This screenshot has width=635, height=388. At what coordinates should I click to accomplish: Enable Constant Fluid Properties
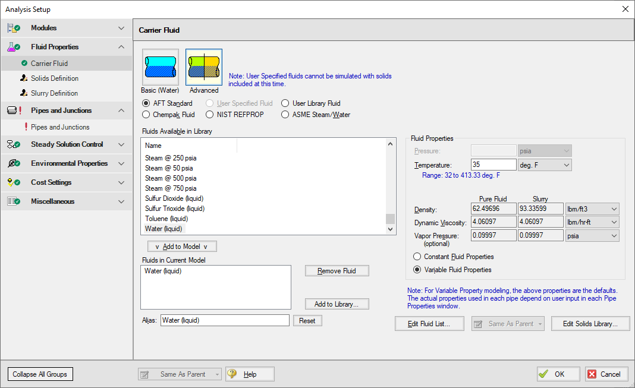coord(417,257)
